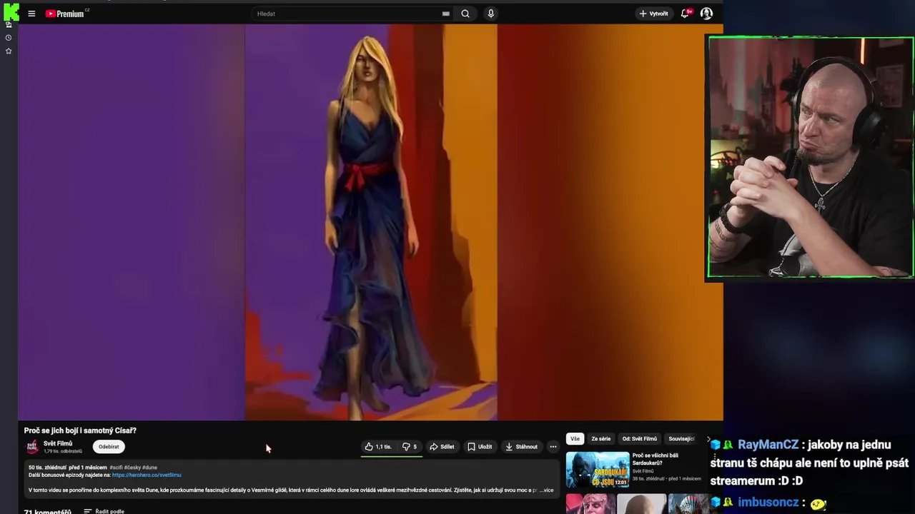Viewport: 915px width, 514px height.
Task: Select the Vše filter chip
Action: 575,439
